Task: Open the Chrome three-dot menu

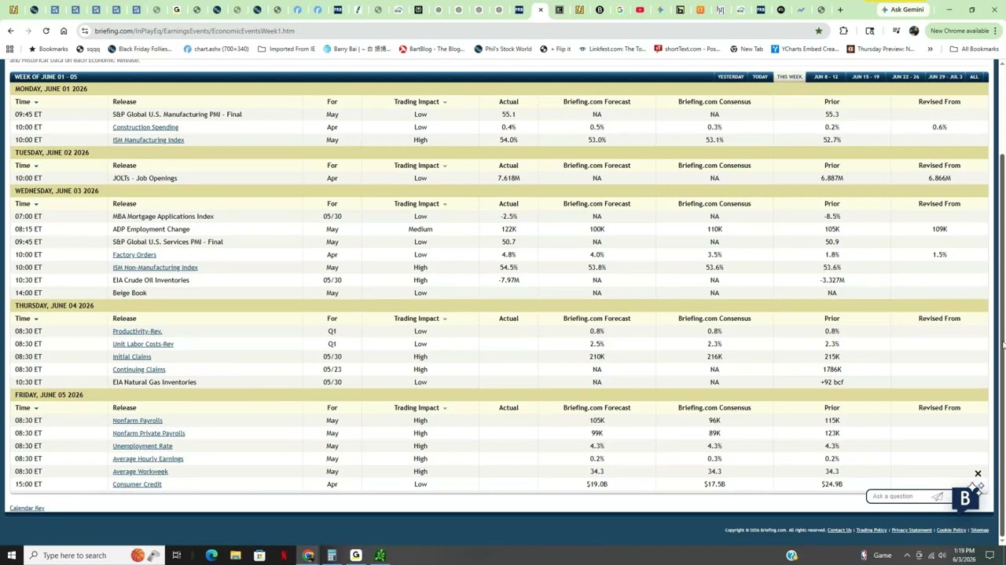Action: tap(997, 31)
